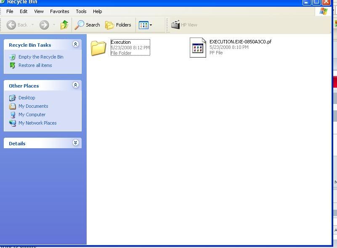Open the Tools menu
The height and width of the screenshot is (248, 337).
click(x=81, y=11)
